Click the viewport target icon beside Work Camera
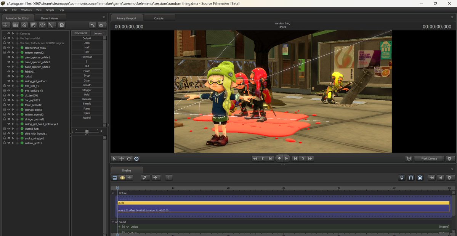 [x=409, y=159]
